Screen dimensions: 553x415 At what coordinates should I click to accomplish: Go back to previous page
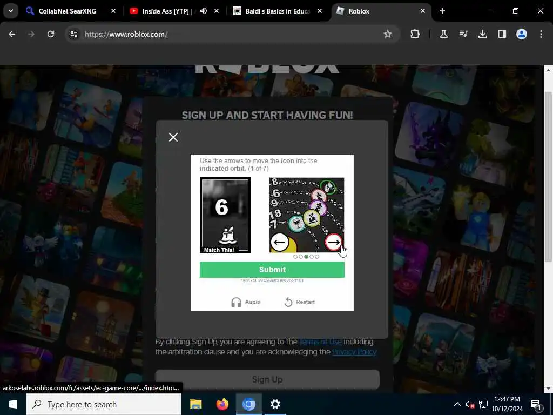pos(12,34)
